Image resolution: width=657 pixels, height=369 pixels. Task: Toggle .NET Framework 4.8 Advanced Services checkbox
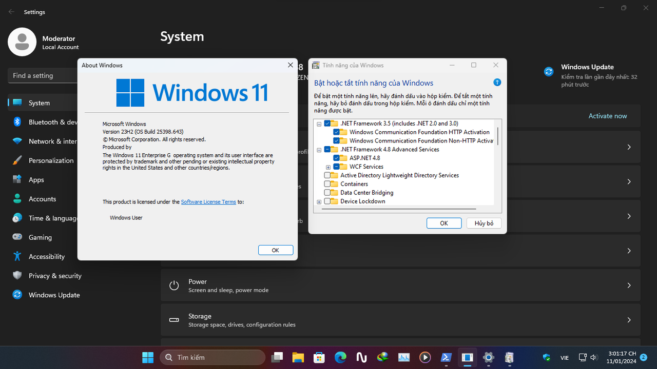tap(327, 150)
